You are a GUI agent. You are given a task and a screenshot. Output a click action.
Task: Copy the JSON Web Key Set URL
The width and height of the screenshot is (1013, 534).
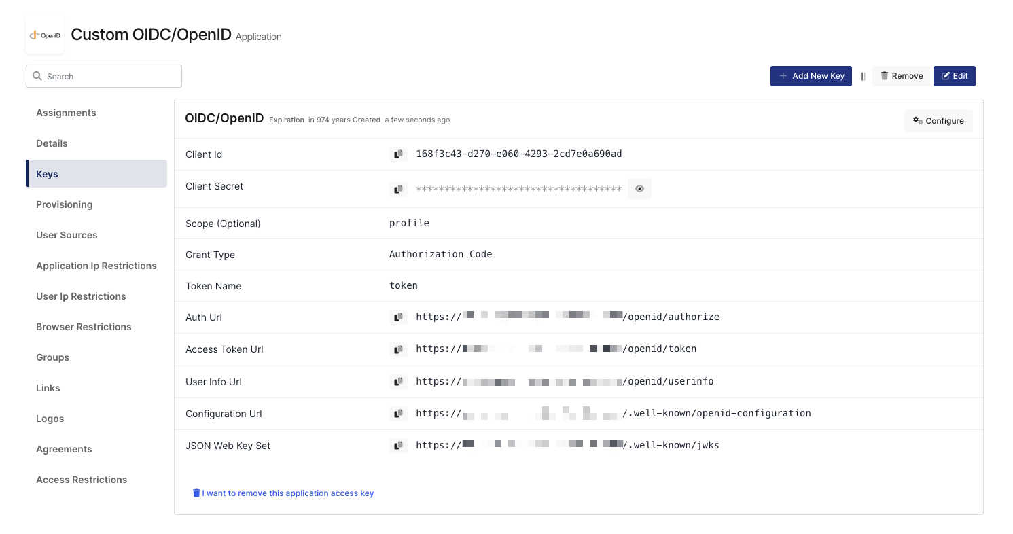coord(399,446)
